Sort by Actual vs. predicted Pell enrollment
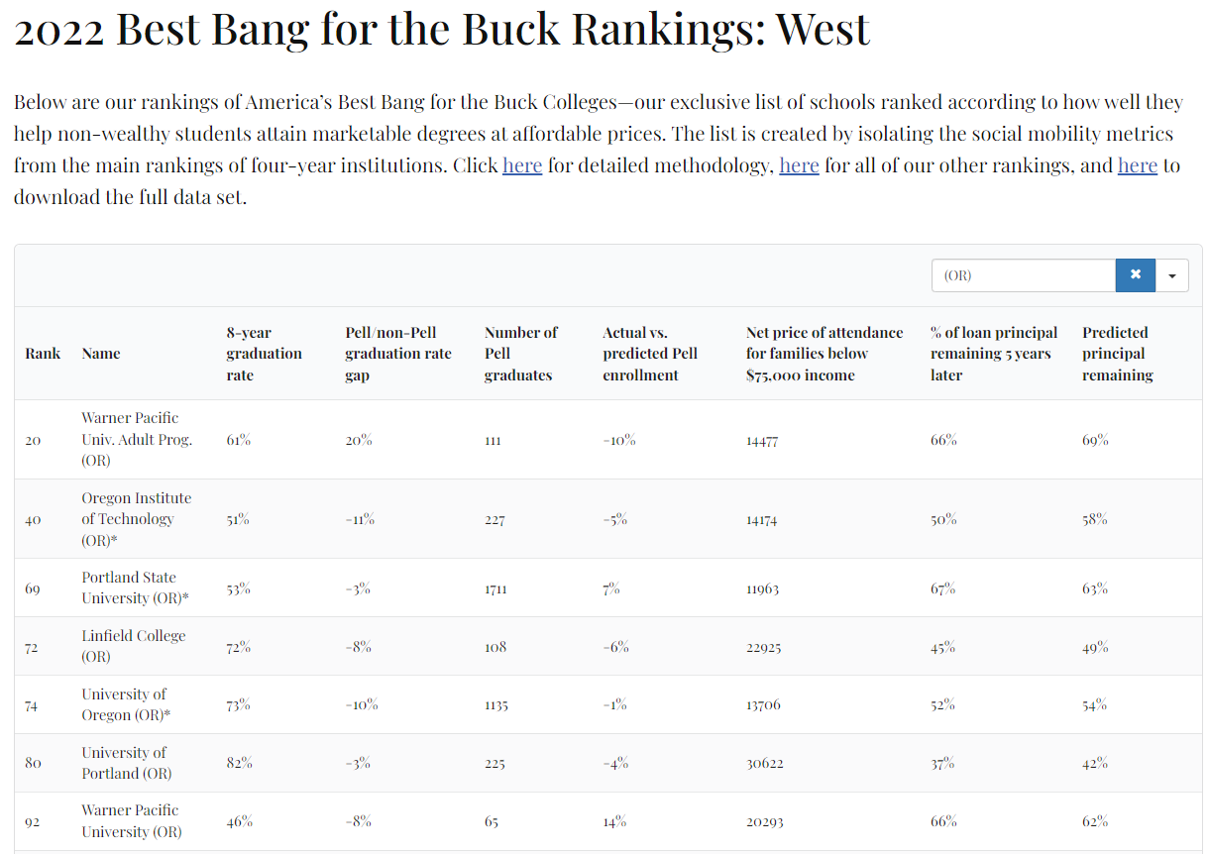Screen dimensions: 1209x854 click(x=650, y=354)
